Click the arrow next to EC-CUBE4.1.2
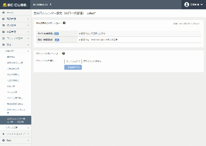 (51, 4)
